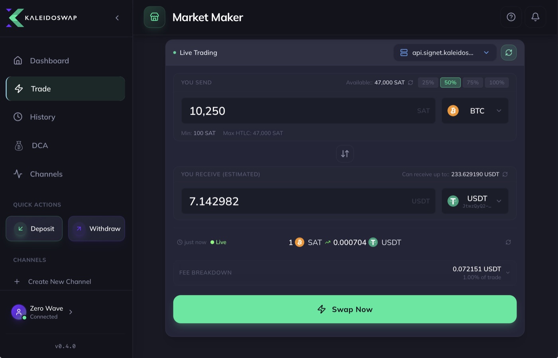Open the api.signet.kaleidos... server dropdown
The image size is (558, 358).
tap(445, 53)
